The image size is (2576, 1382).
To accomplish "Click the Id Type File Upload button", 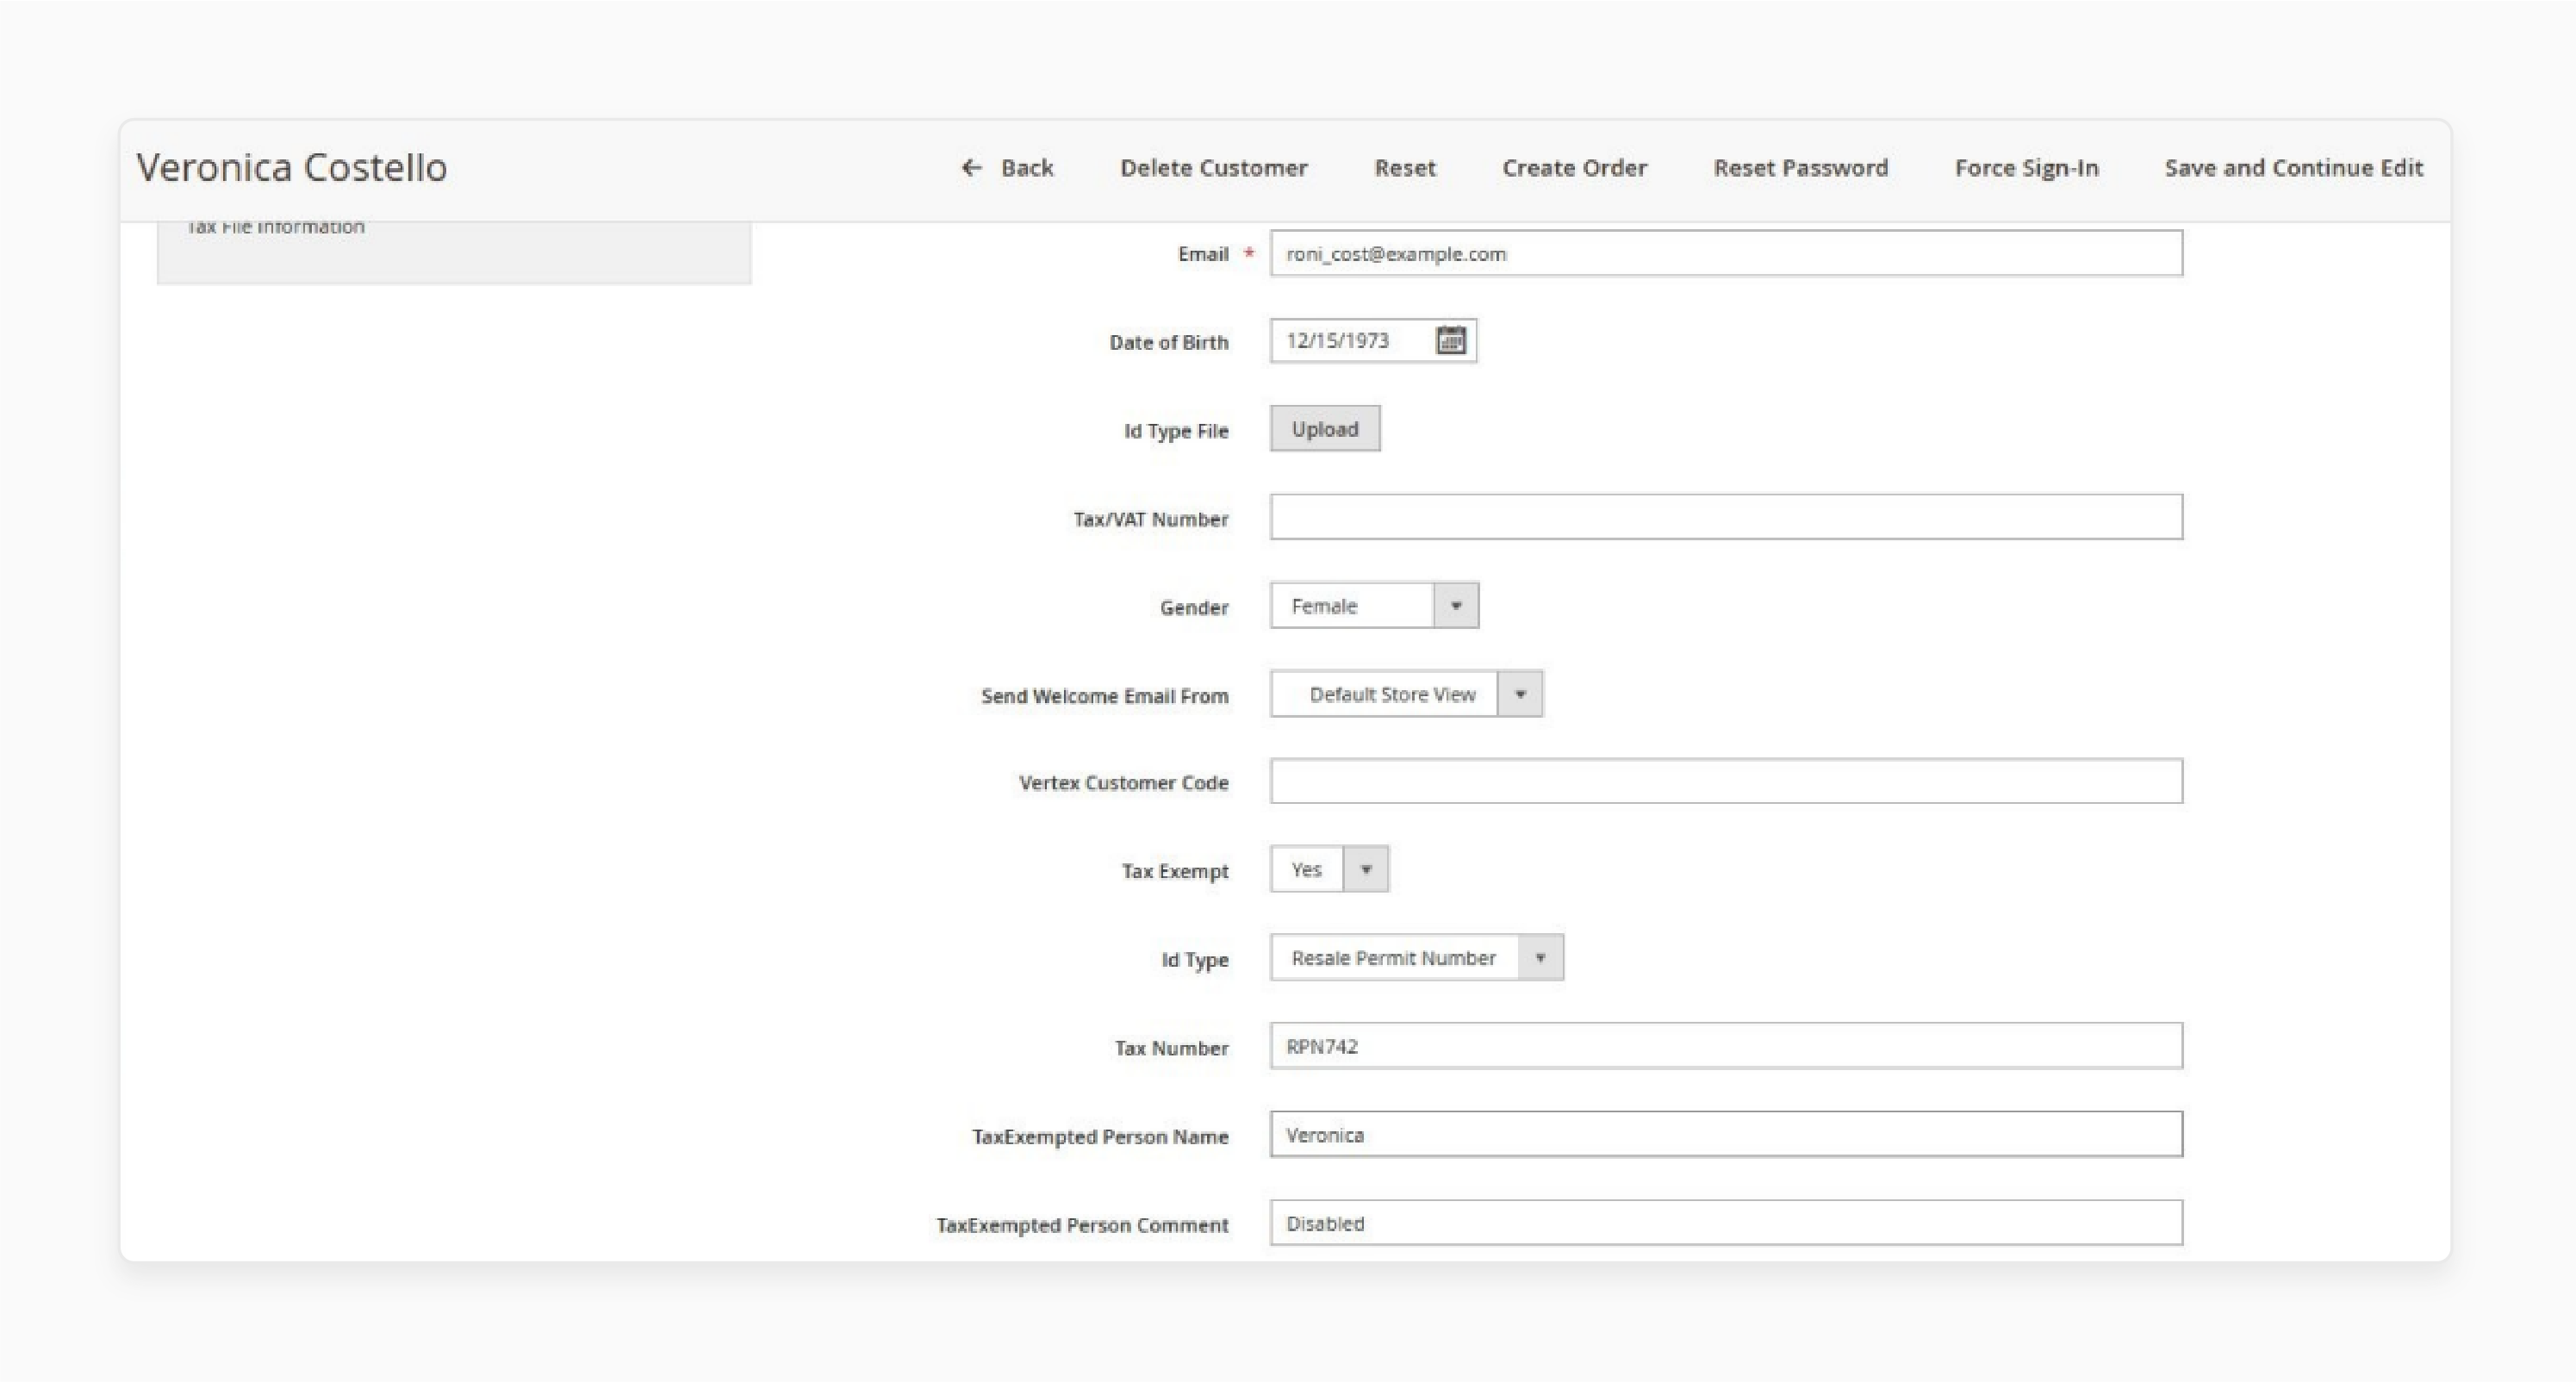I will point(1325,429).
